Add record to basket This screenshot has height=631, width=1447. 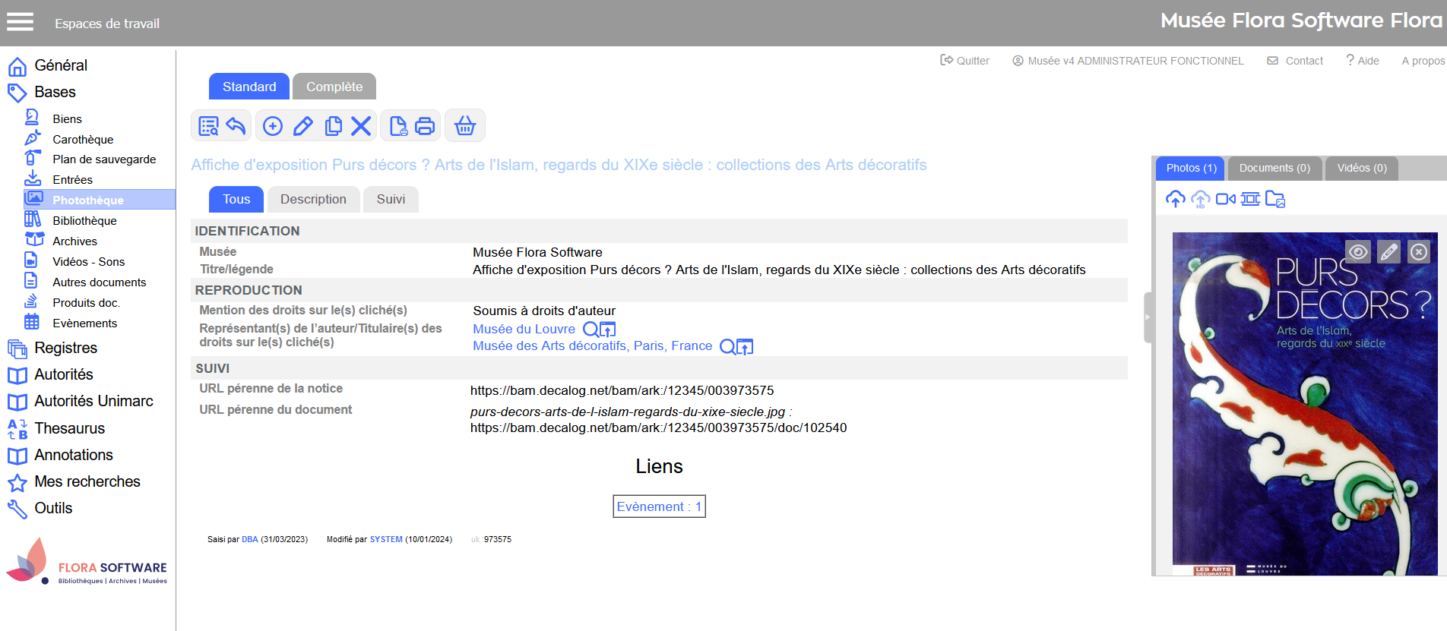coord(465,126)
